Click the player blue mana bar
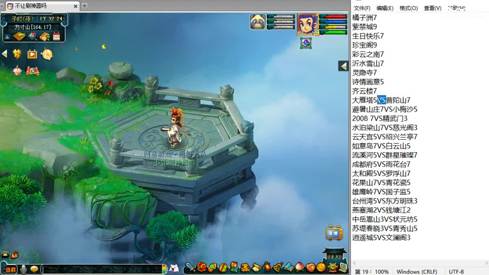The image size is (489, 275). tap(333, 22)
